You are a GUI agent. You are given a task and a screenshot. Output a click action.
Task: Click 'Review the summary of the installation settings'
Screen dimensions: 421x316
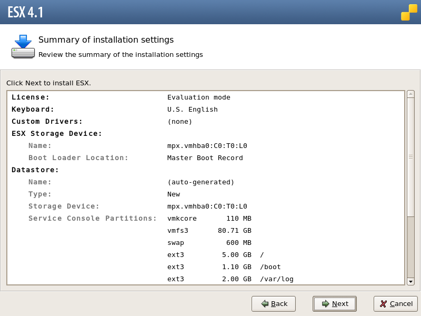[121, 55]
